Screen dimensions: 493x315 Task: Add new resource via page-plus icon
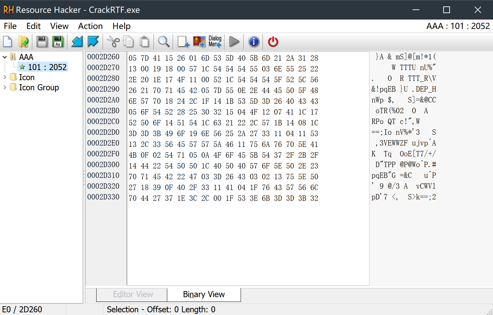183,42
